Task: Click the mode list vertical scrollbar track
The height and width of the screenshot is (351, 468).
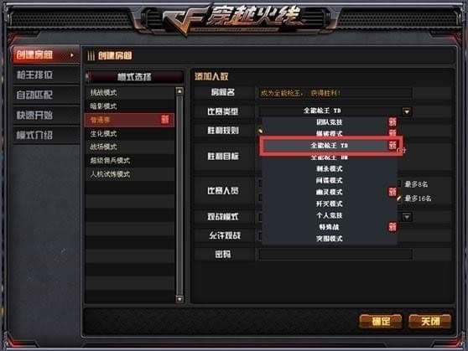Action: pyautogui.click(x=179, y=195)
